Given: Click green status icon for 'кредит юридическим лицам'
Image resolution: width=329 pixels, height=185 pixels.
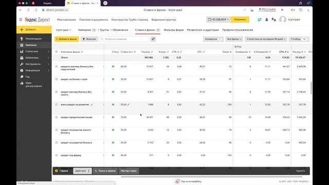Looking at the screenshot, I should tap(113, 117).
